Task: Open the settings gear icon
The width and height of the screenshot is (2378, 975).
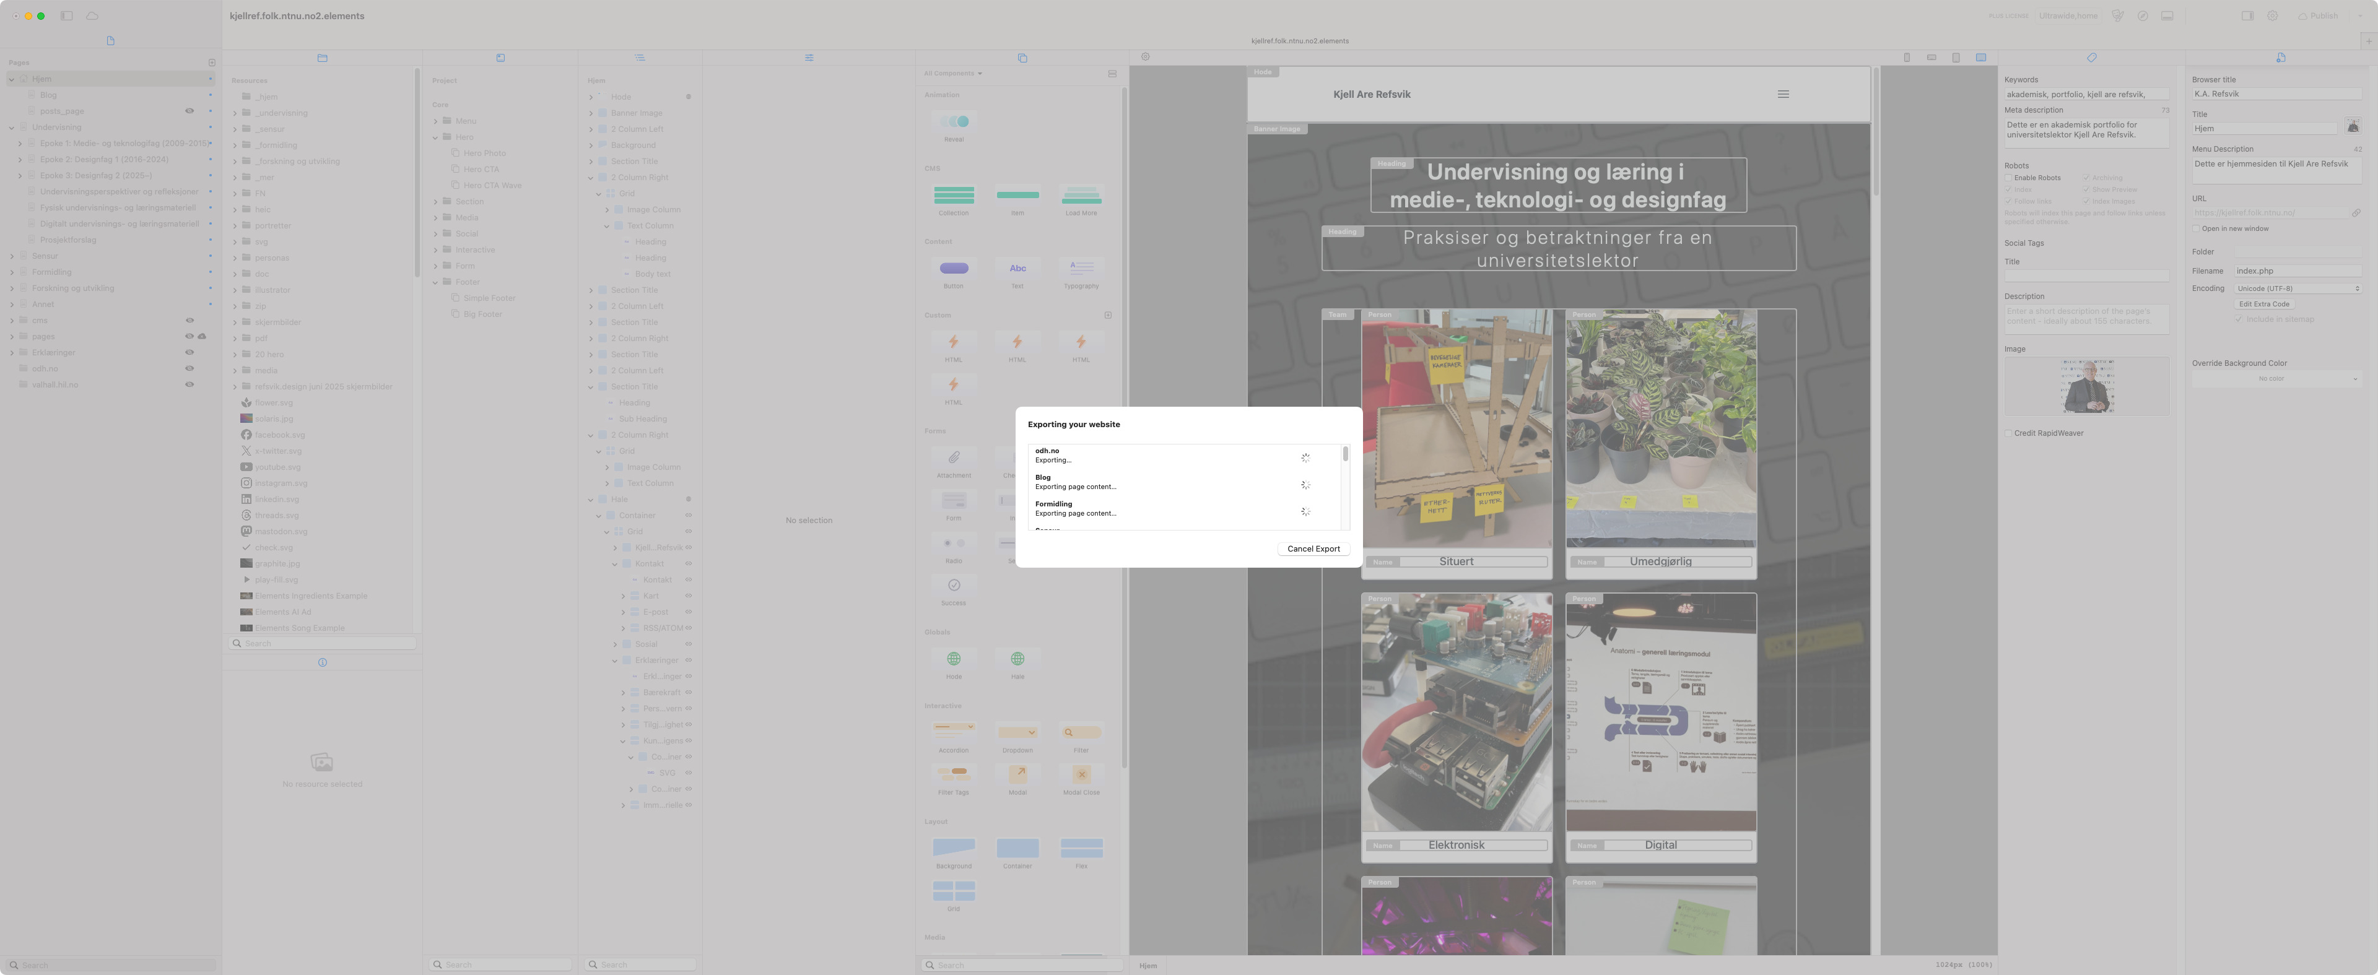Action: pos(2273,15)
